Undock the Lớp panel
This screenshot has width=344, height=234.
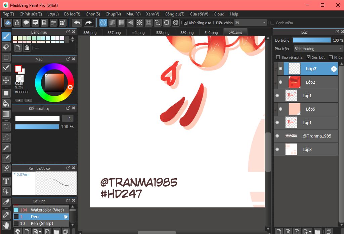(x=337, y=32)
